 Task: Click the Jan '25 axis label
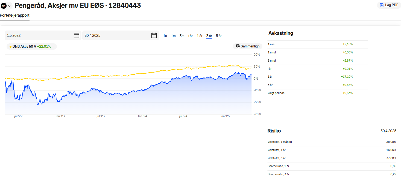225,116
